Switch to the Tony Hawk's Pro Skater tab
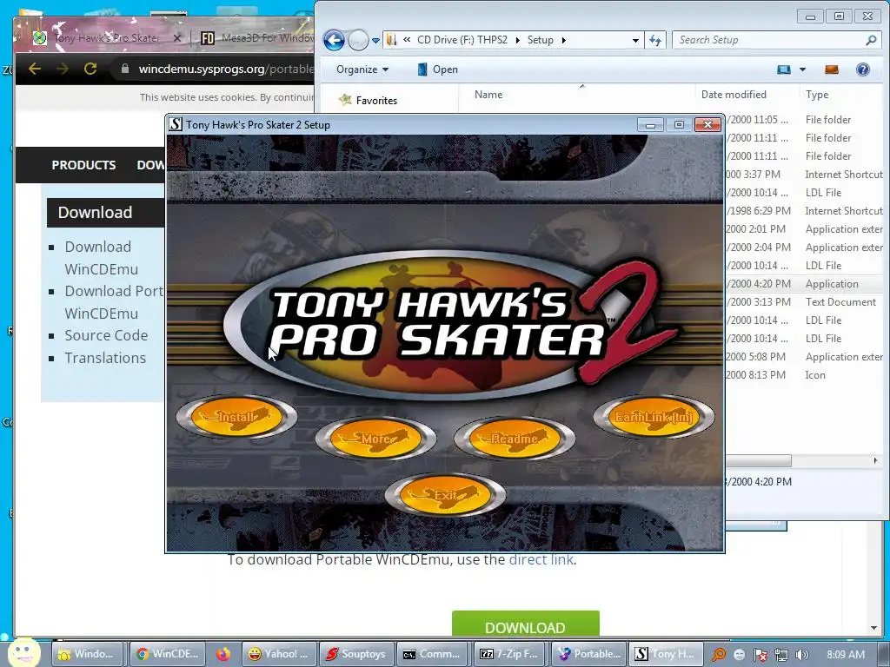Screen dimensions: 890x667 click(106, 38)
